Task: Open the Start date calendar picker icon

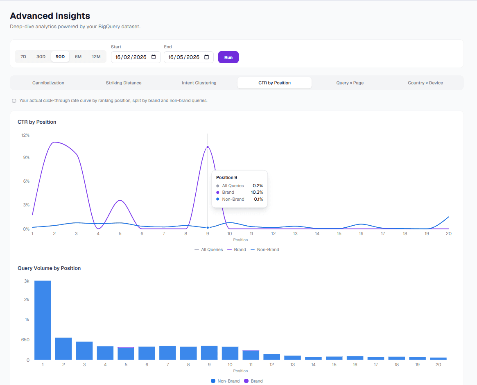Action: [x=154, y=57]
